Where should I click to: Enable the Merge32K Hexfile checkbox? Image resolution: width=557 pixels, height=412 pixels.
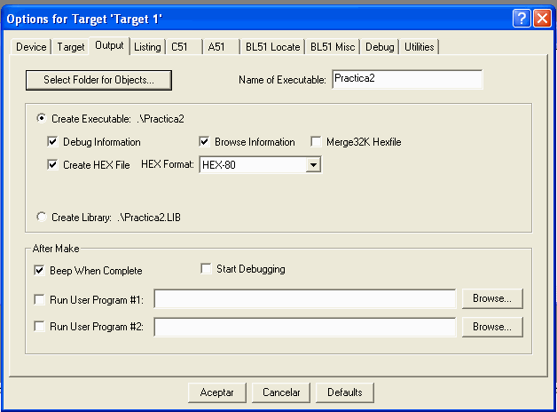(x=317, y=141)
